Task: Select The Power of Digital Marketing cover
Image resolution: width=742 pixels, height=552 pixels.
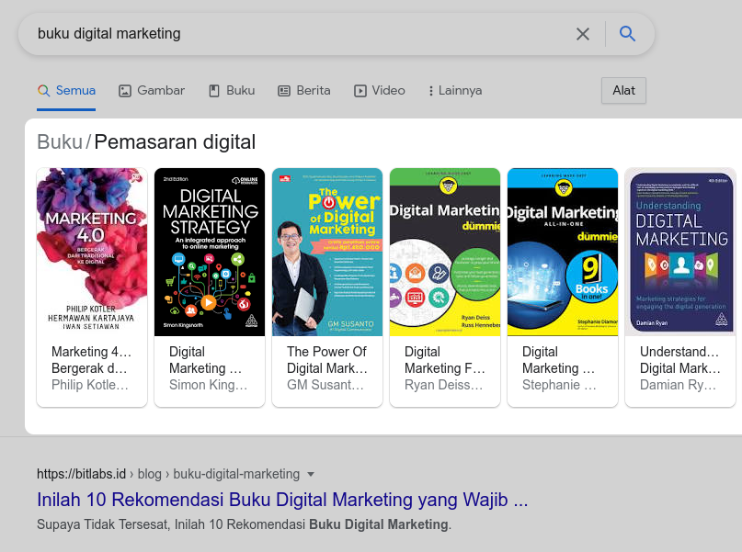Action: tap(327, 252)
